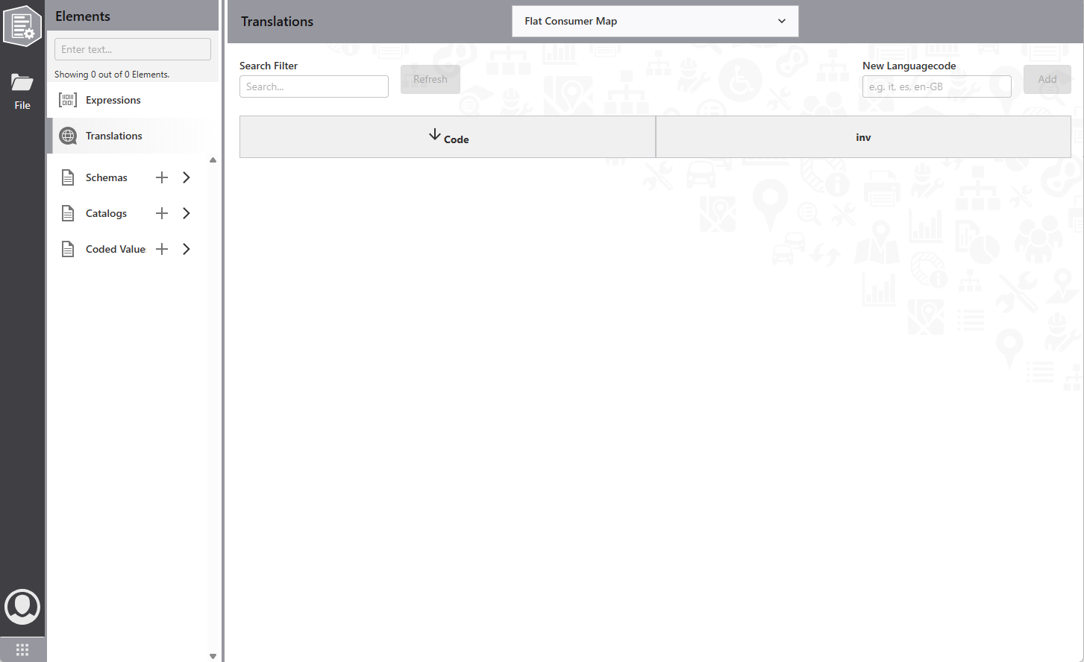Open the document configuration app logo icon
The width and height of the screenshot is (1084, 662).
(x=22, y=25)
